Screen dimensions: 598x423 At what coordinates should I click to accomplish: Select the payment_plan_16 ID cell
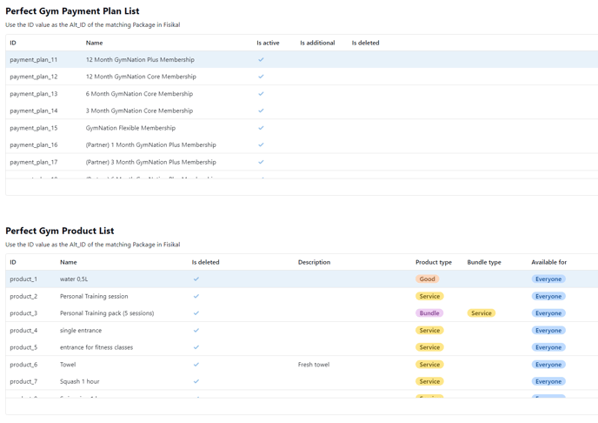click(34, 144)
